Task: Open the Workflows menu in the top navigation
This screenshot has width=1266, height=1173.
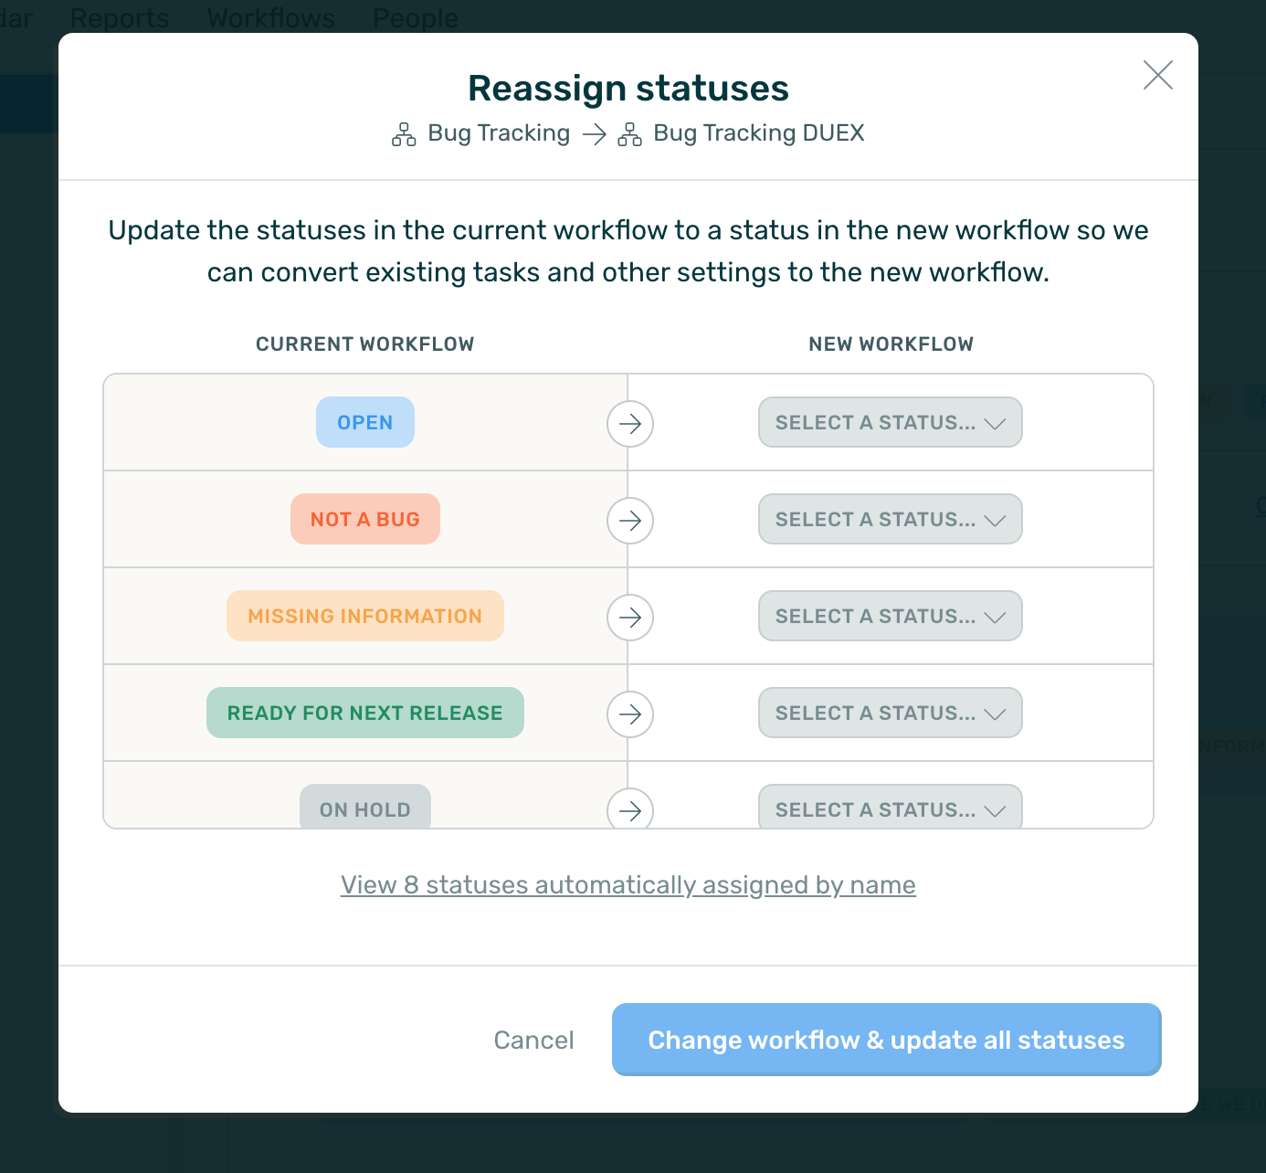Action: pyautogui.click(x=271, y=18)
